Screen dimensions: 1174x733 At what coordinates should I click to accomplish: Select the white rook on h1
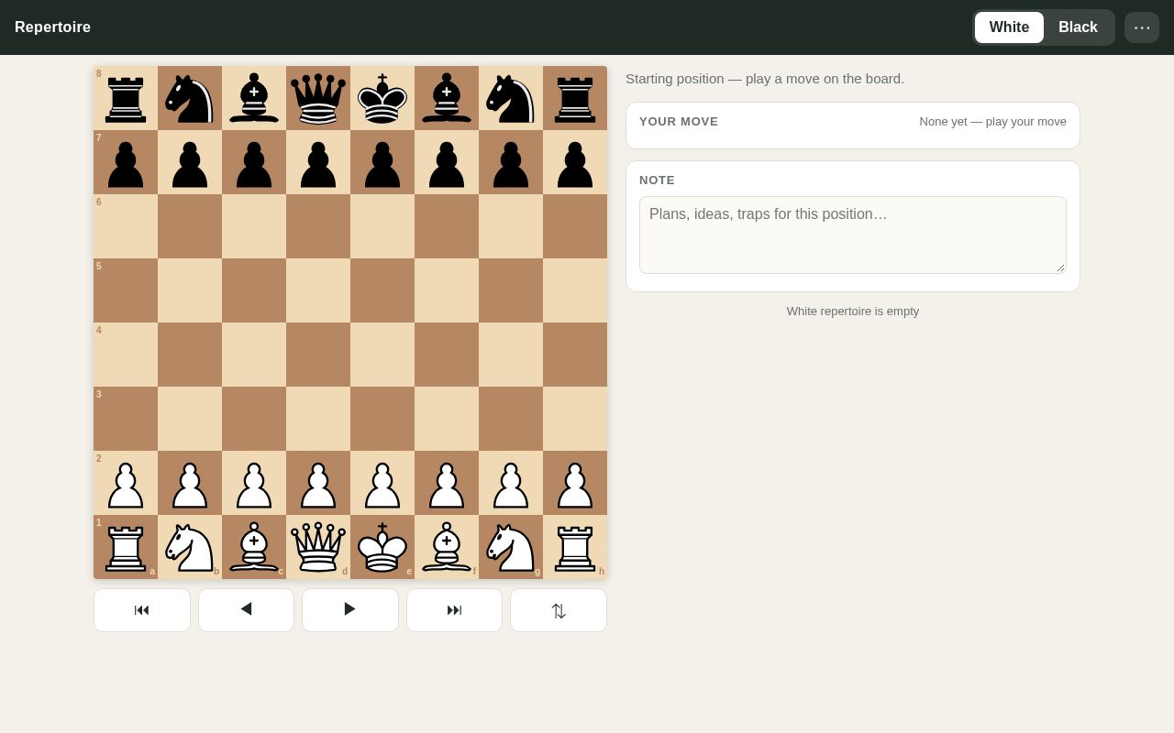pos(575,547)
